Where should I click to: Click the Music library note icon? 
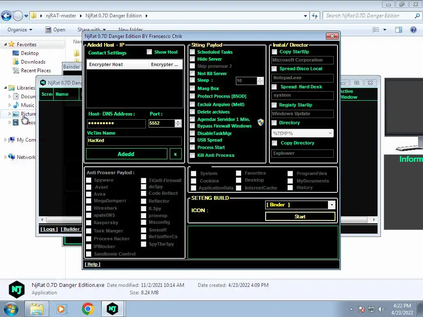click(x=16, y=105)
